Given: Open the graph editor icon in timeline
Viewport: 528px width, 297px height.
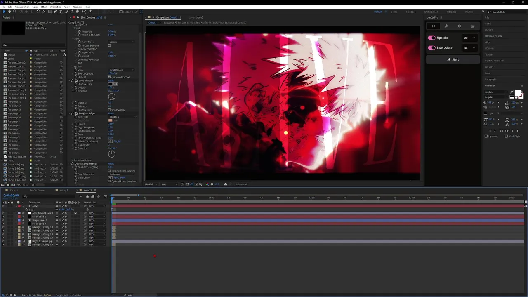Looking at the screenshot, I should click(x=105, y=196).
